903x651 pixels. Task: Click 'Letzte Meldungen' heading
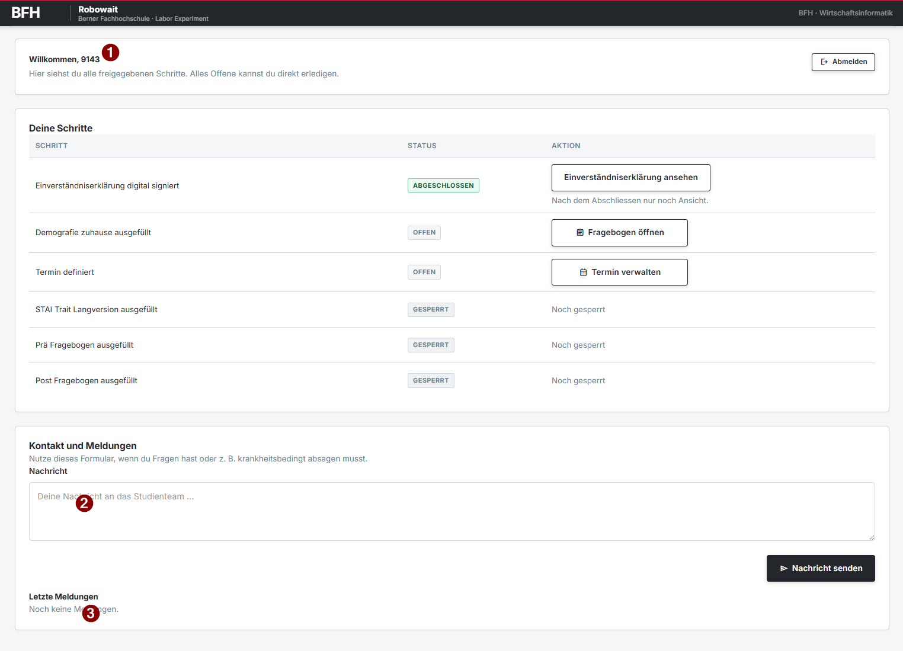tap(63, 597)
